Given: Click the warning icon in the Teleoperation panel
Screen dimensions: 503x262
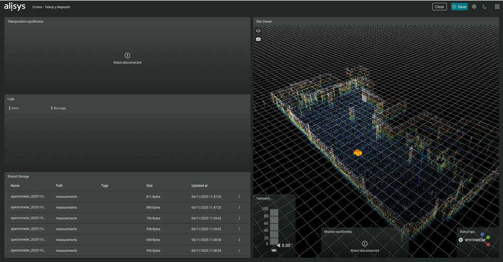Looking at the screenshot, I should [127, 55].
